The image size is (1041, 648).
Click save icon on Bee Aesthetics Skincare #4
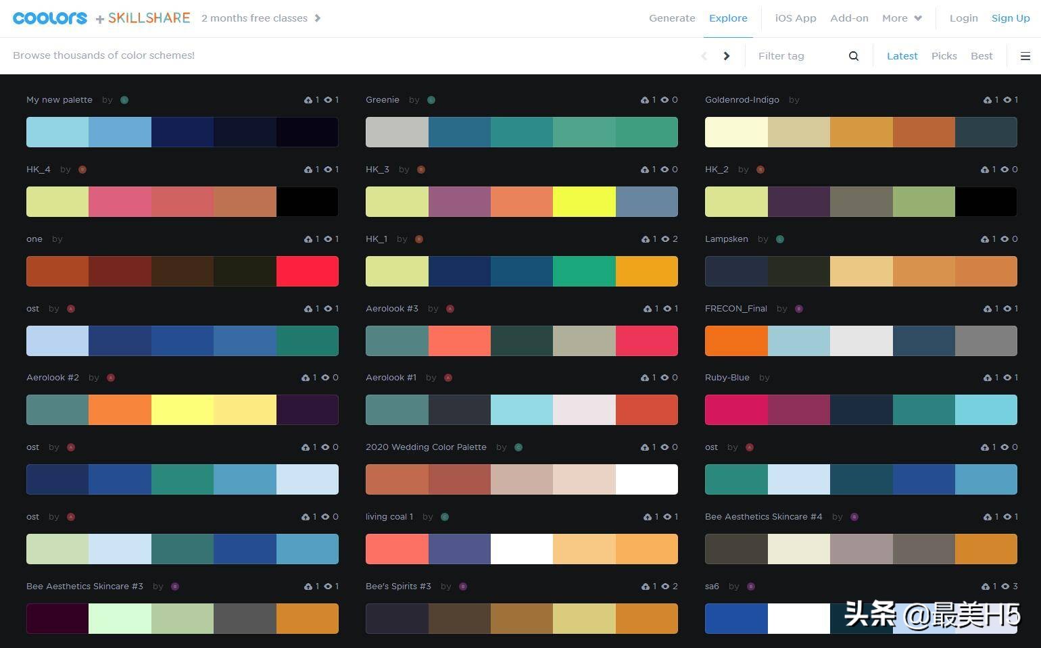coord(988,517)
